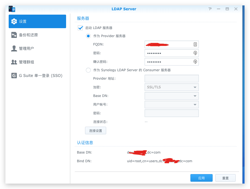The width and height of the screenshot is (250, 189).
Task: Click the 服务器 section heading
Action: [83, 18]
